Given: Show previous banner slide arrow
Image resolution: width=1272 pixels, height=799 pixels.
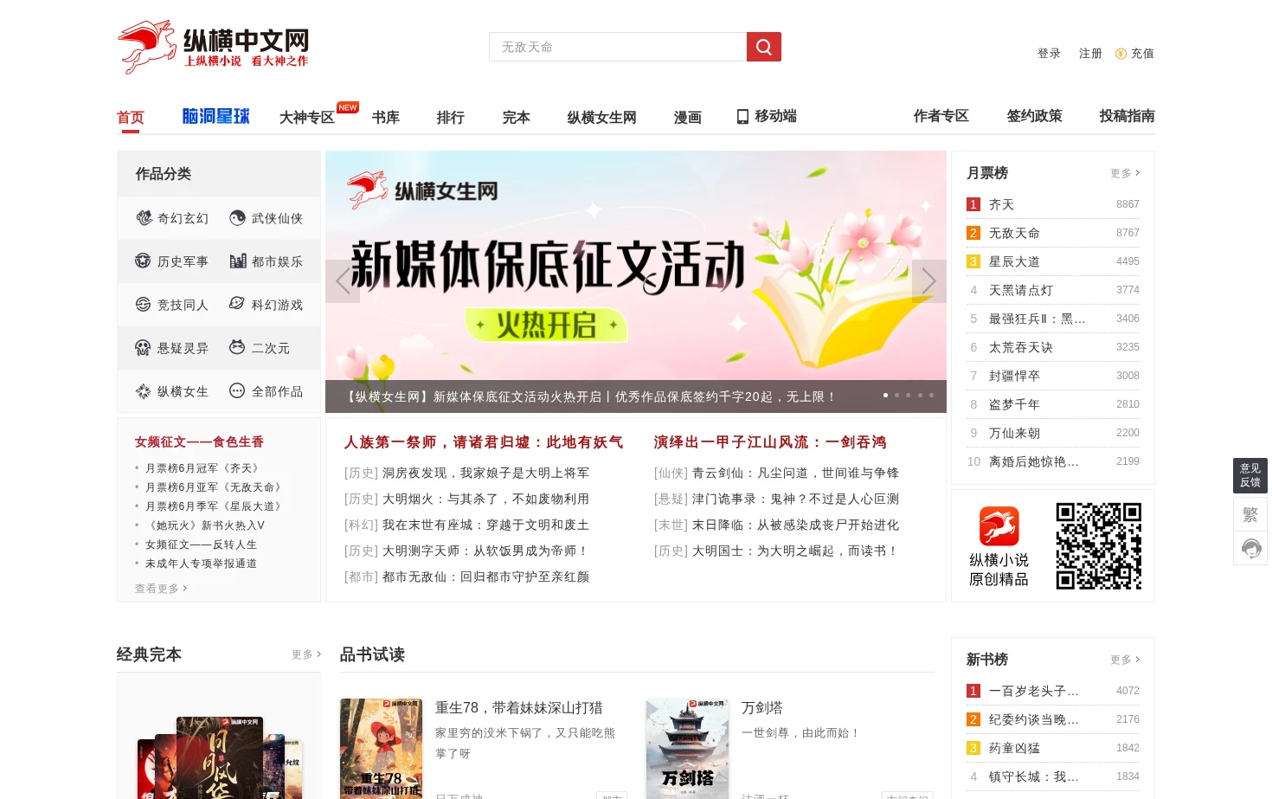Looking at the screenshot, I should tap(343, 281).
